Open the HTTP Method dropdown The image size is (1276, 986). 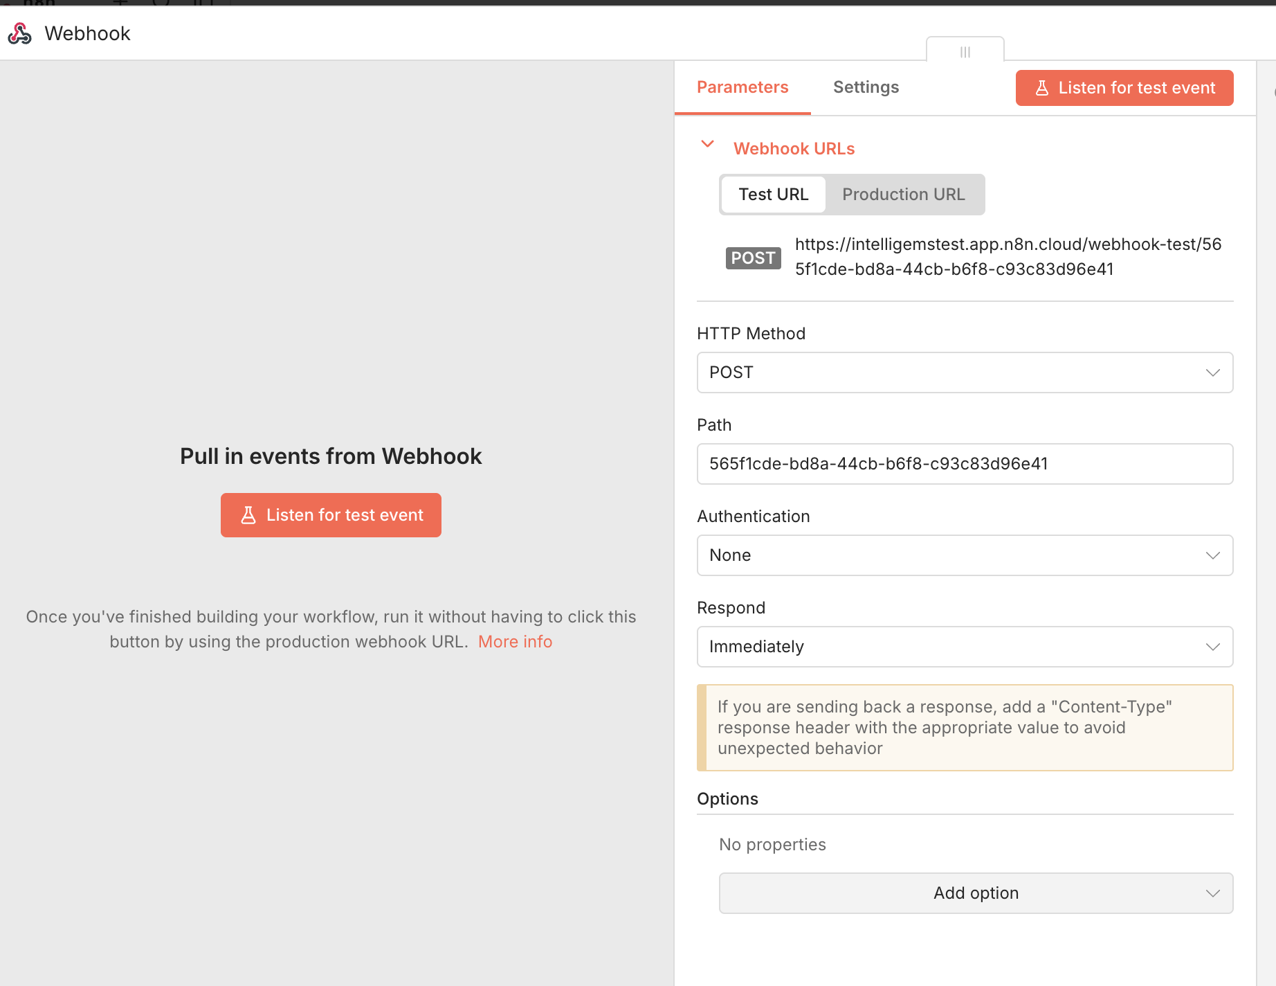[965, 373]
